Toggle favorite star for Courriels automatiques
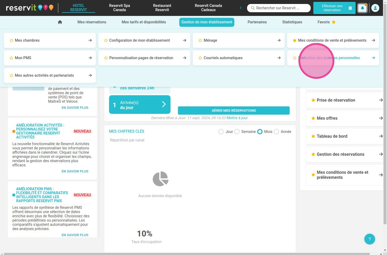The height and width of the screenshot is (255, 387). click(200, 58)
